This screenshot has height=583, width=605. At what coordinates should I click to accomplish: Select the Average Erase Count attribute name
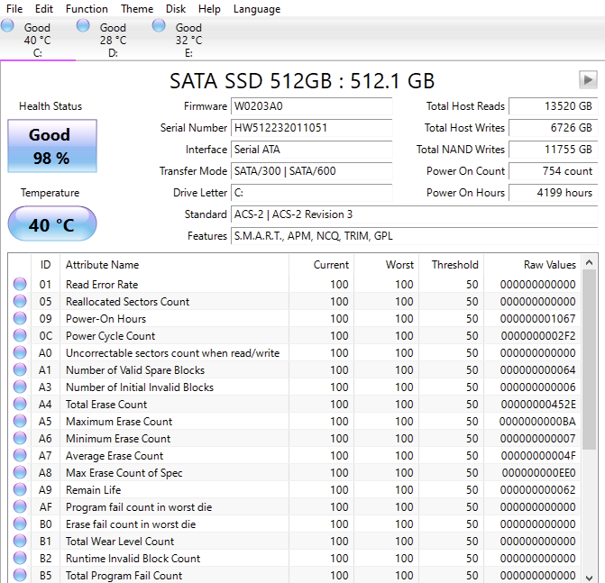(115, 456)
